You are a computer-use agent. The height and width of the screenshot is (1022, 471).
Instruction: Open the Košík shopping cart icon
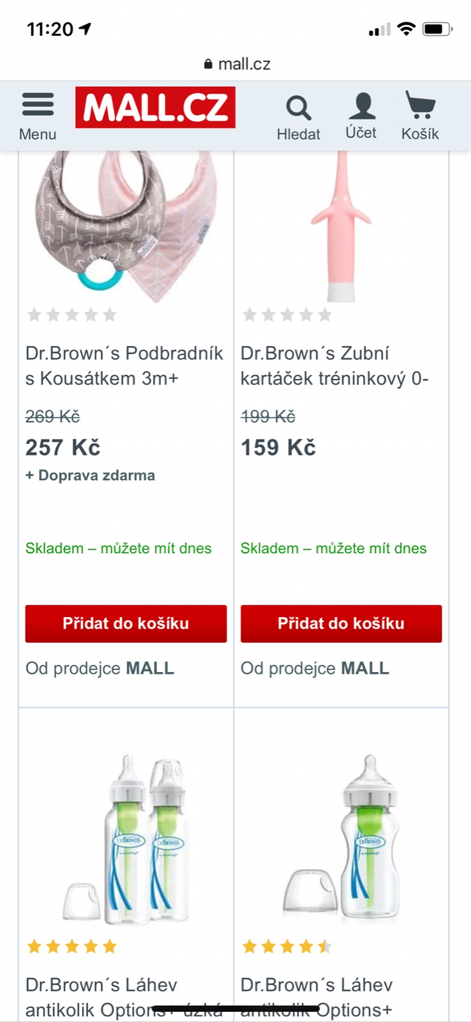[x=420, y=105]
